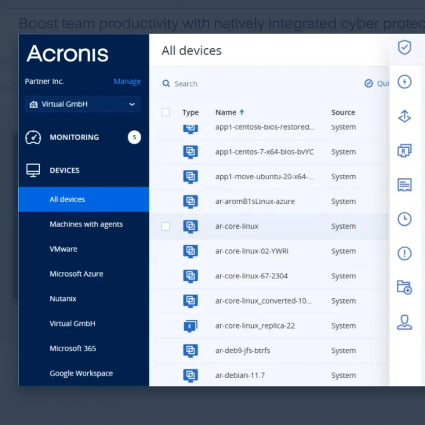
Task: Show alerts via the exclamation icon
Action: (404, 253)
